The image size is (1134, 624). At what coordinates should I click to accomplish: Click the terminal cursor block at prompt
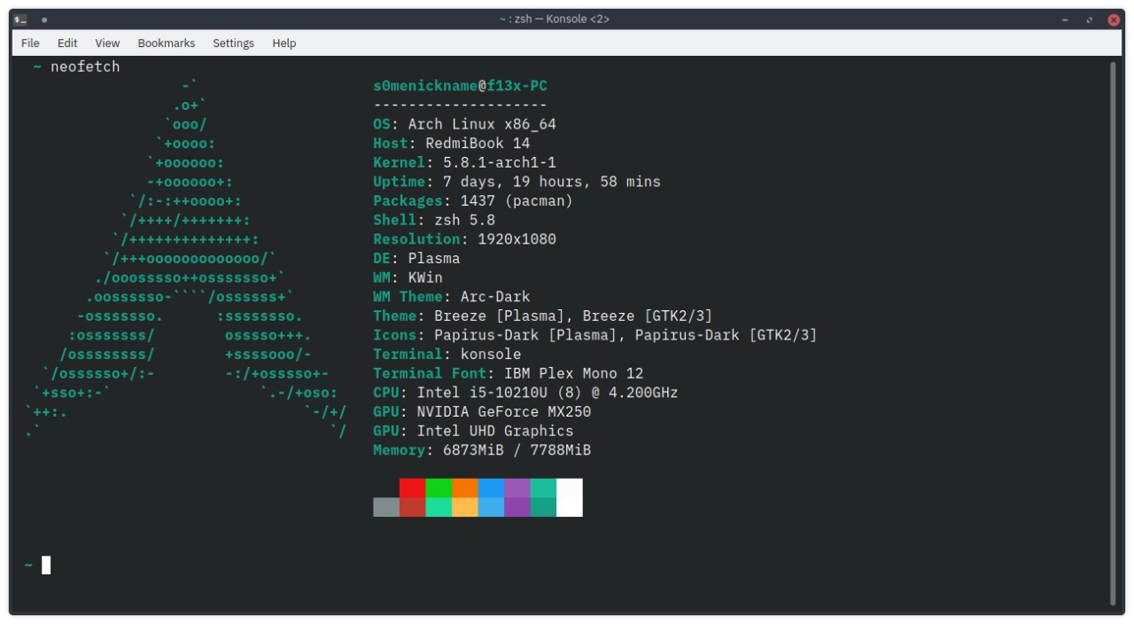[x=46, y=565]
